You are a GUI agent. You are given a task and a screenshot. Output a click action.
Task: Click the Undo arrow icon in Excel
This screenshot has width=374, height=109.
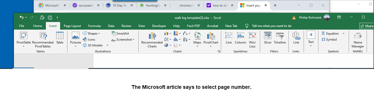[x=21, y=18]
